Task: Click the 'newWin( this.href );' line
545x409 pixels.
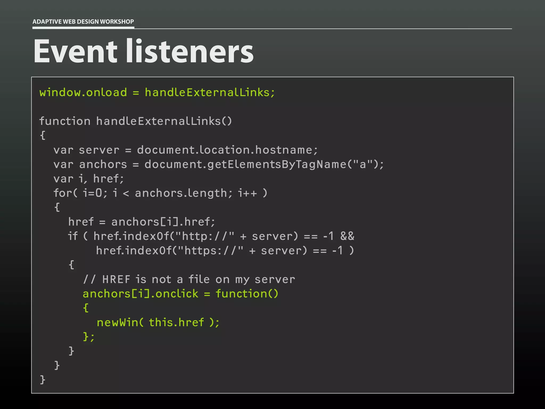Action: (x=158, y=322)
